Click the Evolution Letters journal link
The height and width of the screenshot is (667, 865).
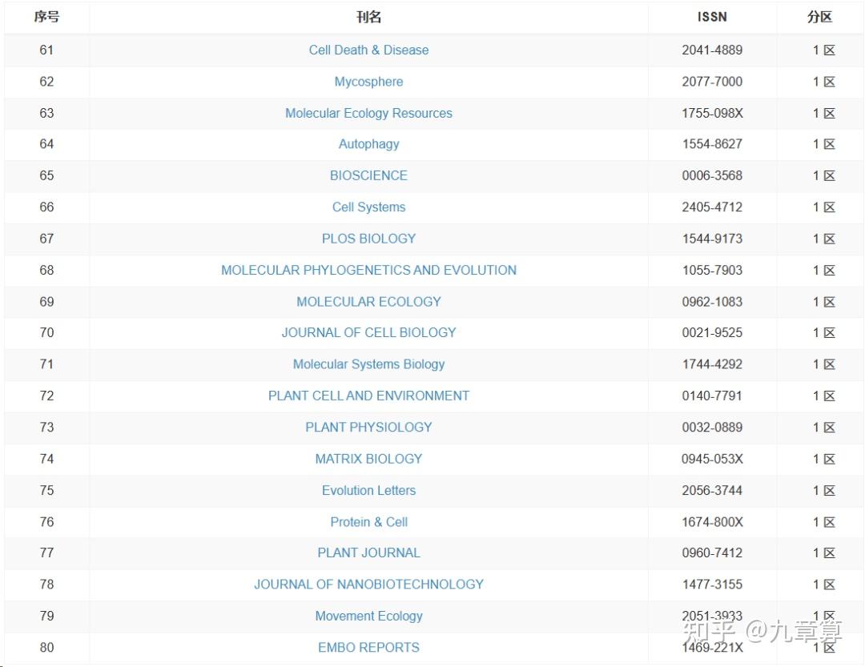[x=368, y=490]
